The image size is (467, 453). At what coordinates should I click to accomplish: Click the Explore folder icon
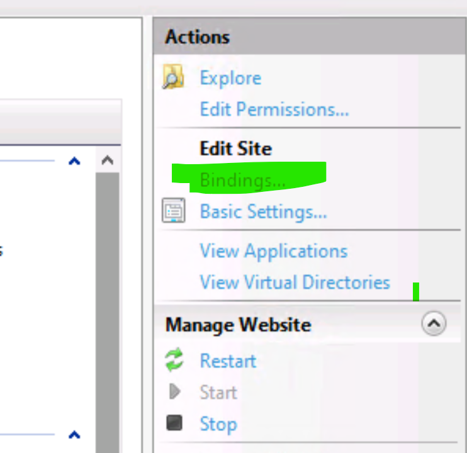click(173, 77)
